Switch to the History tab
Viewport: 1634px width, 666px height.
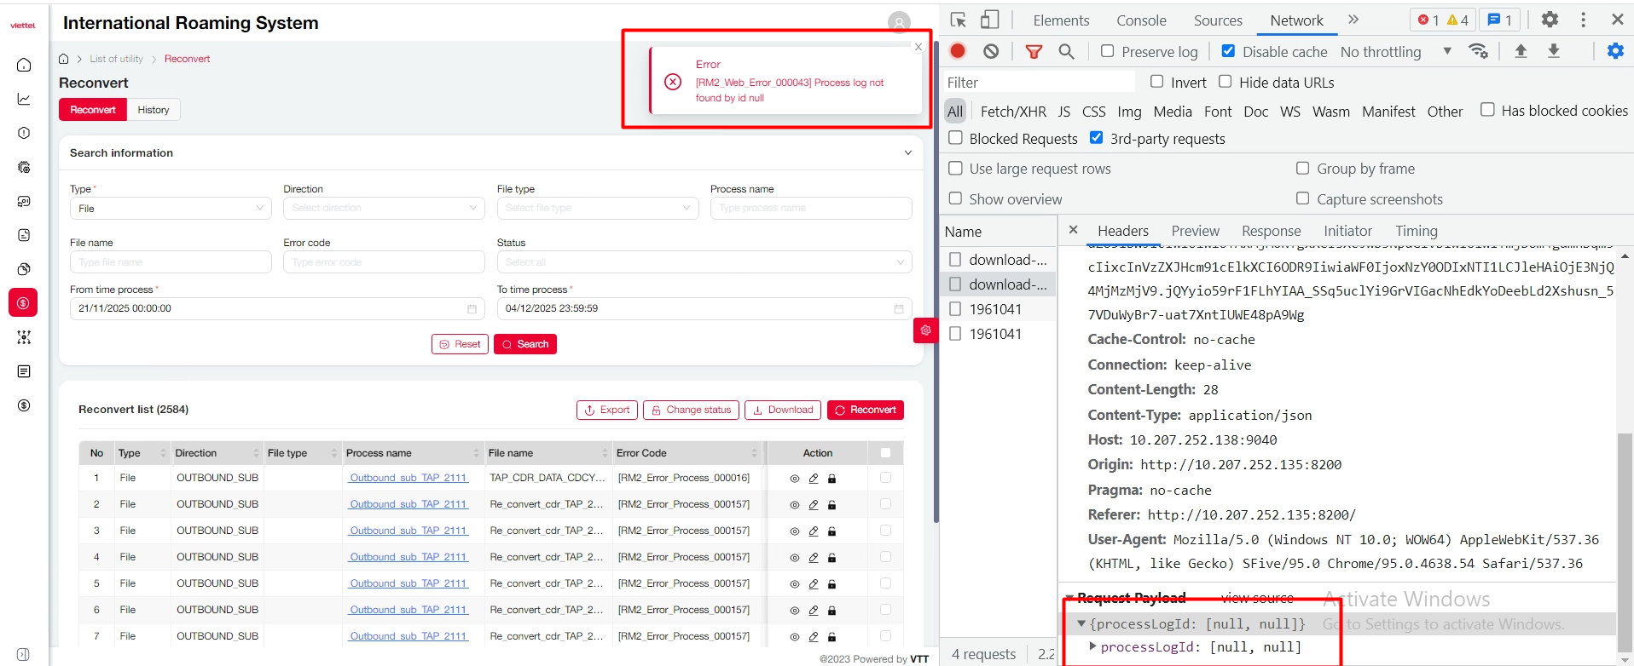coord(154,110)
